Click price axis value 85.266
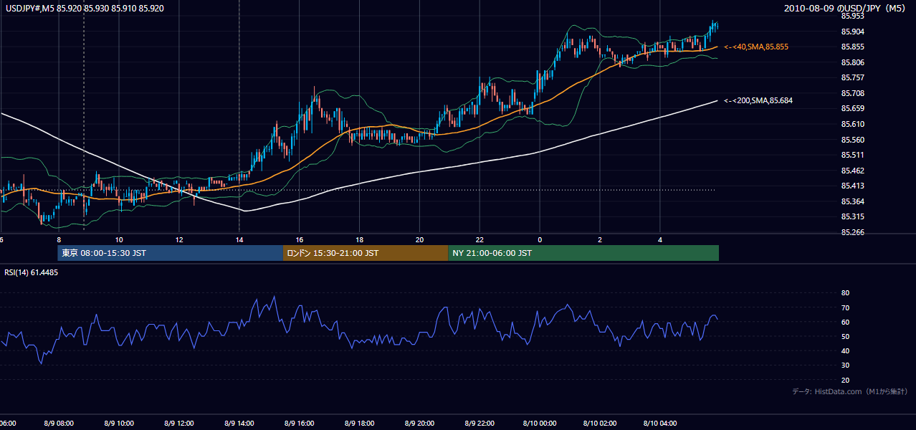Screen dimensions: 916x430 (x=852, y=232)
